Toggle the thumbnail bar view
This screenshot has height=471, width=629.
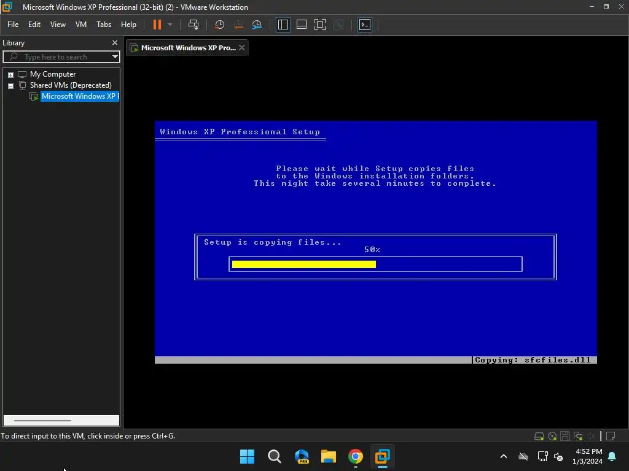pos(301,25)
